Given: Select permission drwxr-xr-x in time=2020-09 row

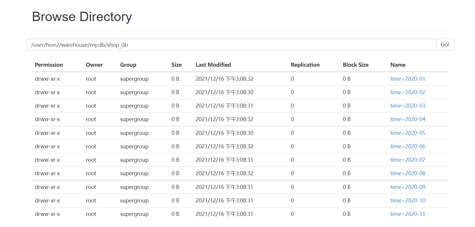Looking at the screenshot, I should coord(47,187).
